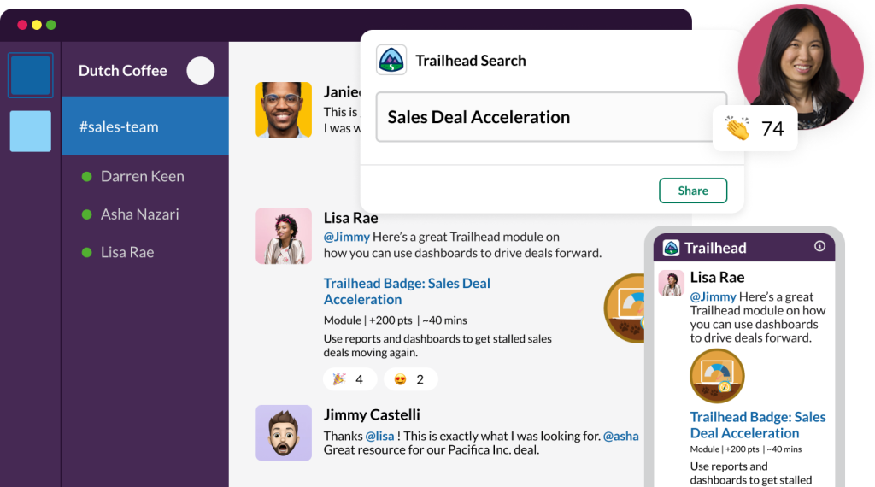Click Lisa Rae's avatar in the chat
Screen dimensions: 875x487
click(x=284, y=236)
